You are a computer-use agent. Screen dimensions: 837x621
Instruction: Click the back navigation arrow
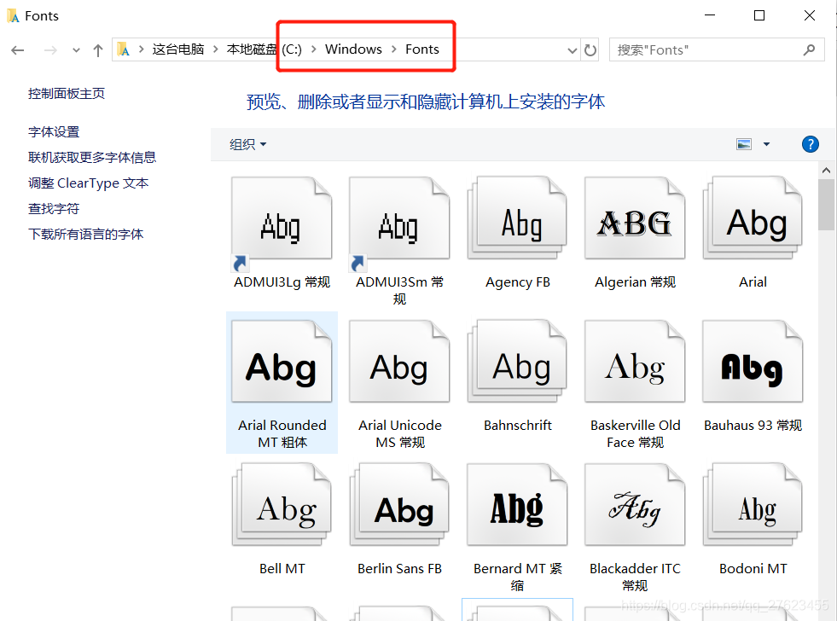point(18,50)
